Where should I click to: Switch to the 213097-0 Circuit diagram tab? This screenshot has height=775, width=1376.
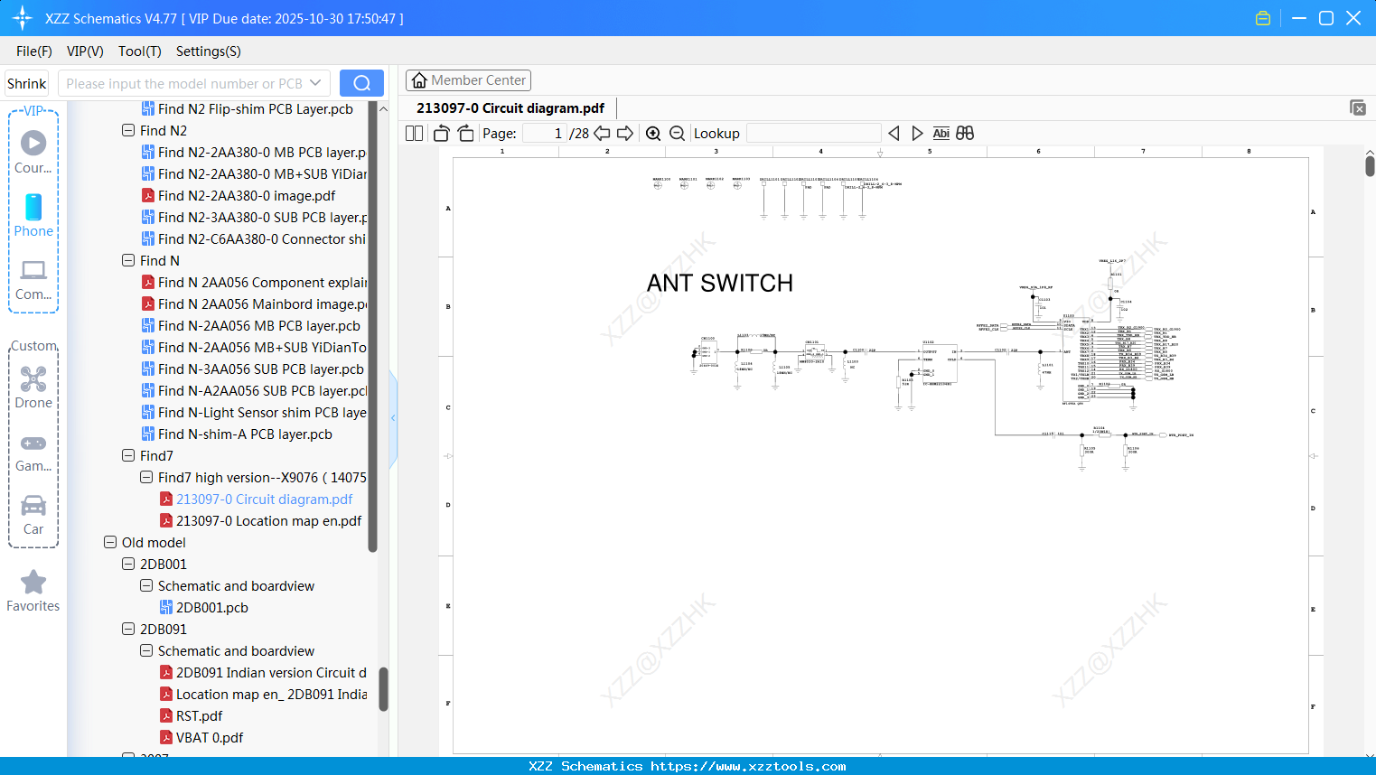[509, 107]
